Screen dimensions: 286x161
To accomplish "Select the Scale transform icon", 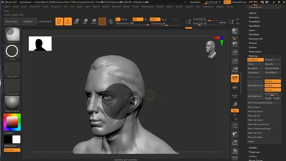I will [x=85, y=21].
